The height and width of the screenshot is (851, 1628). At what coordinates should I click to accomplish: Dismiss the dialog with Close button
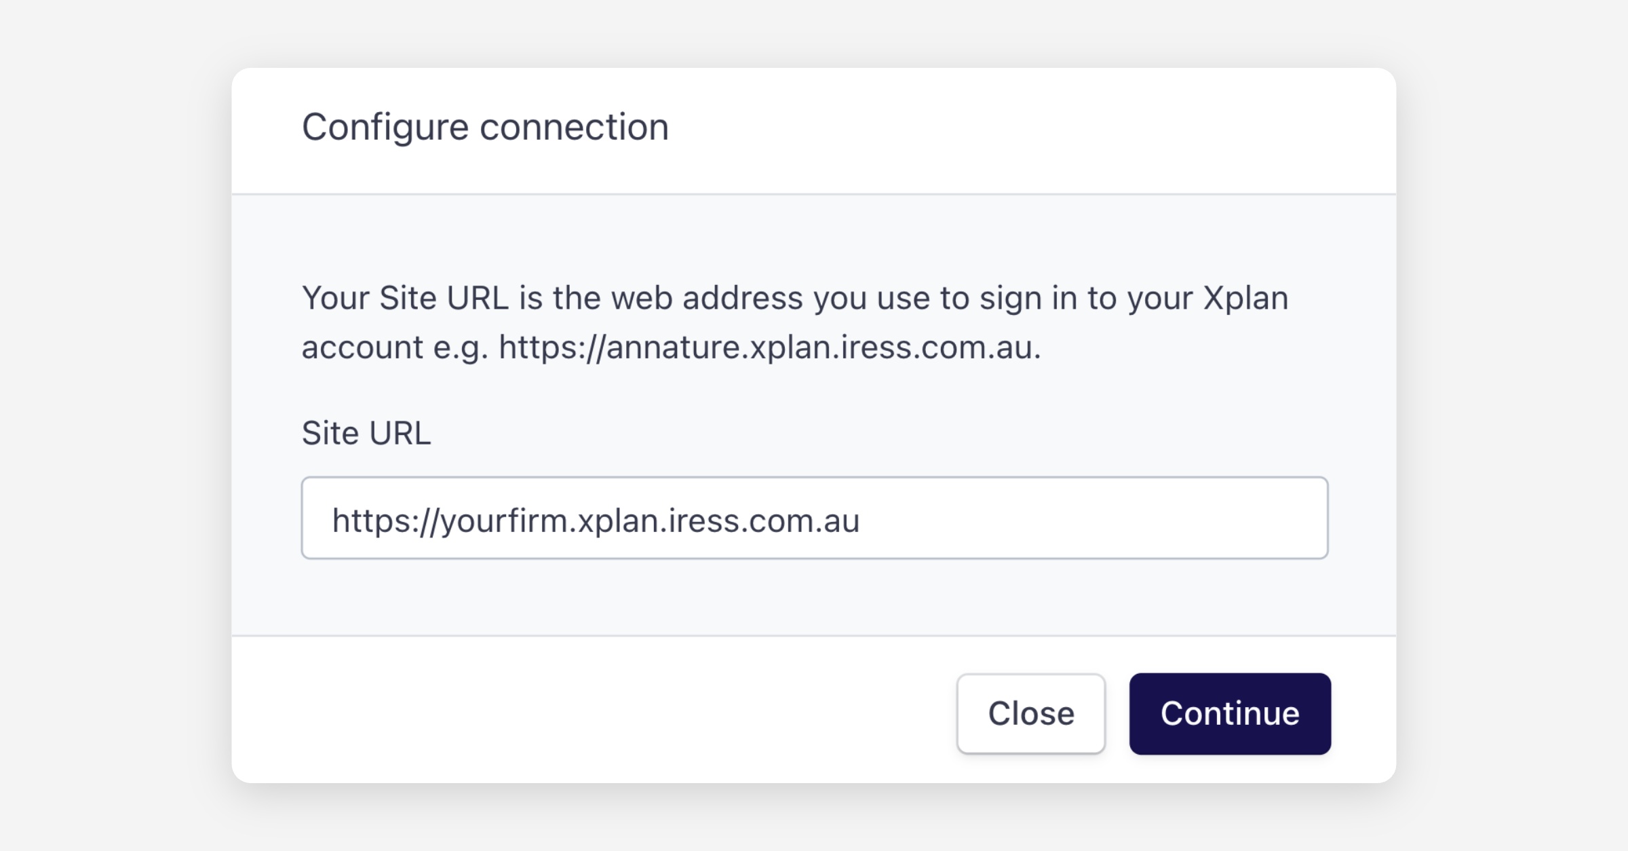click(x=1030, y=714)
